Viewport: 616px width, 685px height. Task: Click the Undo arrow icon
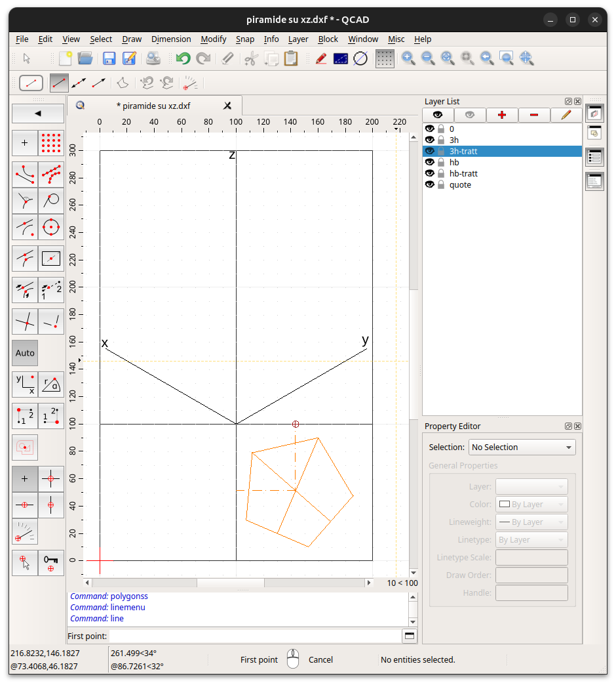[x=183, y=58]
